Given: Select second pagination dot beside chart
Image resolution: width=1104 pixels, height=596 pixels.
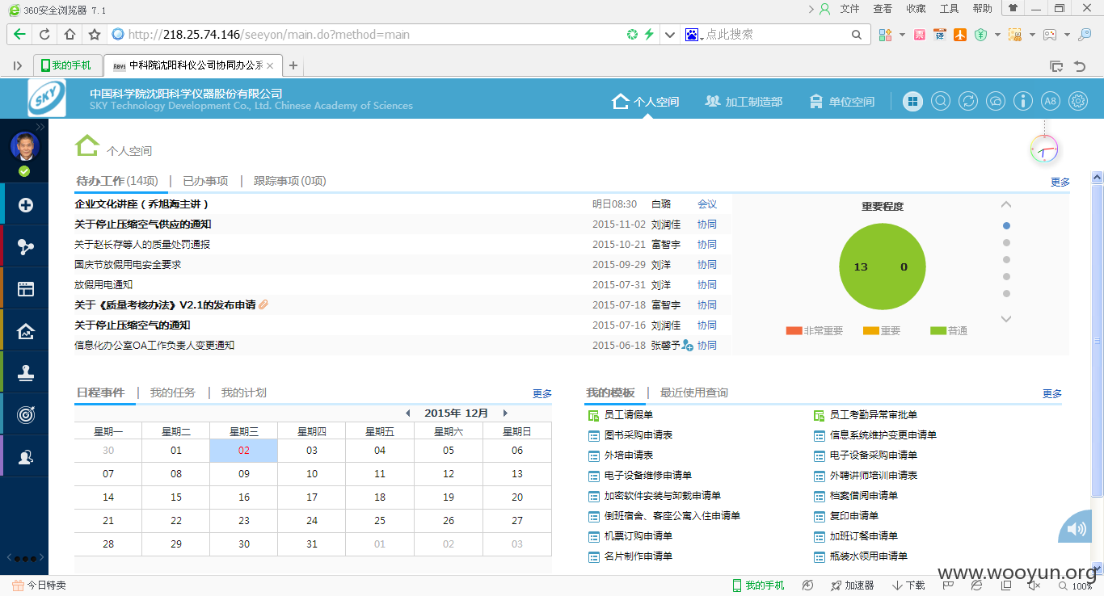Looking at the screenshot, I should 1006,242.
